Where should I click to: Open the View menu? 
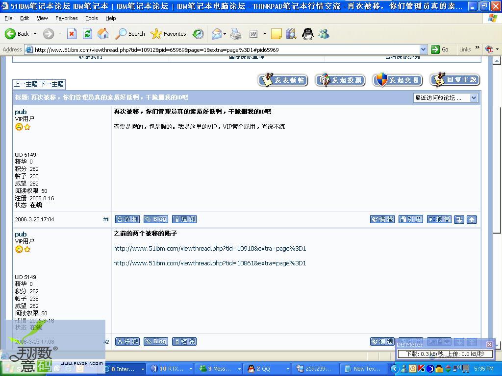pos(42,18)
